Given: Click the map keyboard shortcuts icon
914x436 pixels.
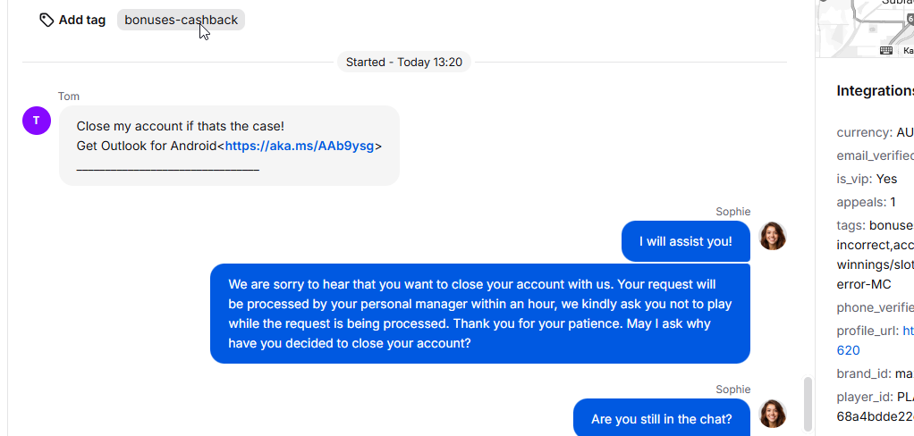Looking at the screenshot, I should (x=886, y=51).
